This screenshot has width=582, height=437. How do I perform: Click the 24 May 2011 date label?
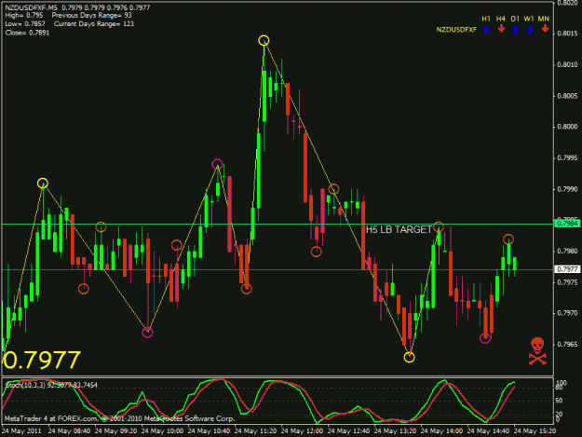click(21, 431)
